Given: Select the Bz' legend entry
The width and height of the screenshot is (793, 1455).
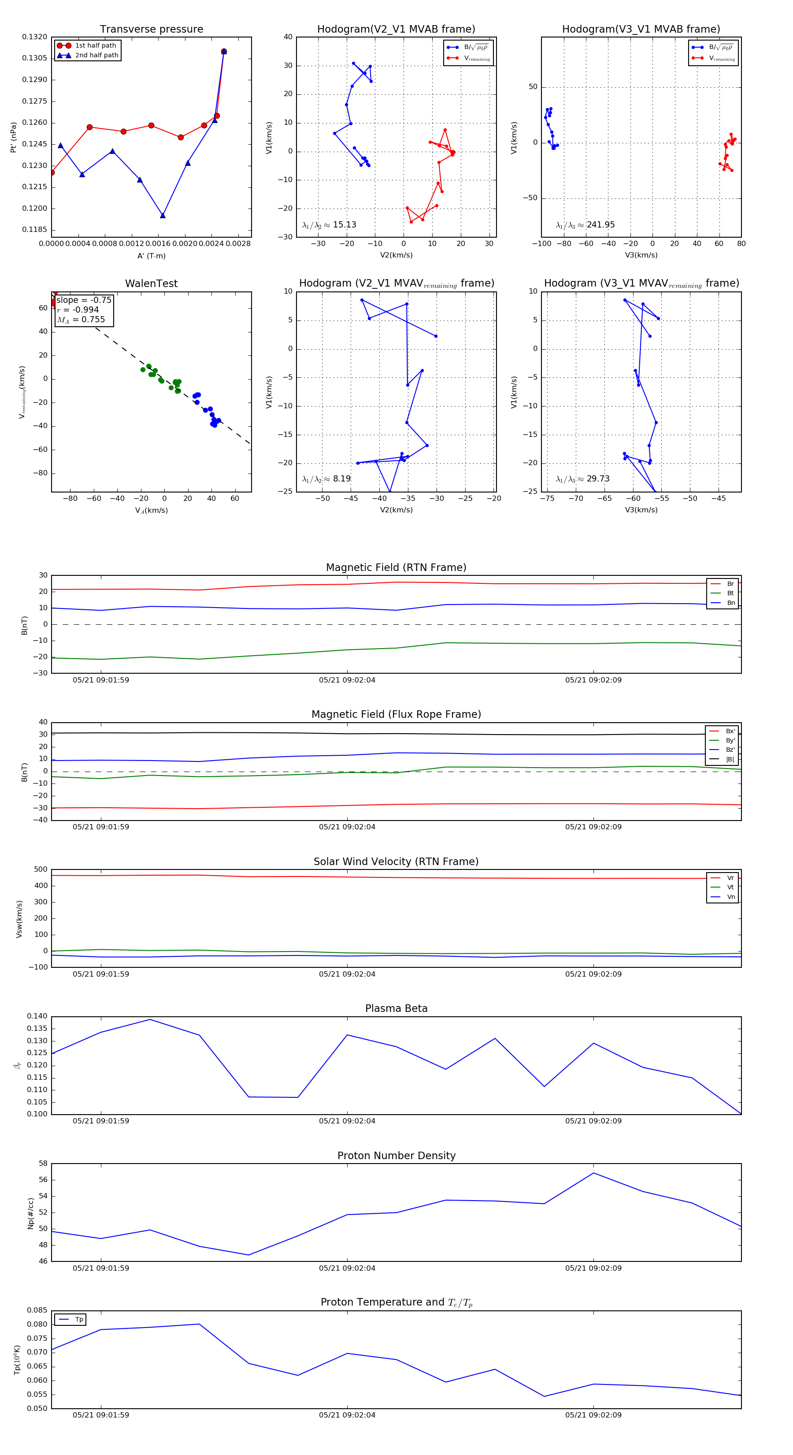Looking at the screenshot, I should pyautogui.click(x=722, y=750).
